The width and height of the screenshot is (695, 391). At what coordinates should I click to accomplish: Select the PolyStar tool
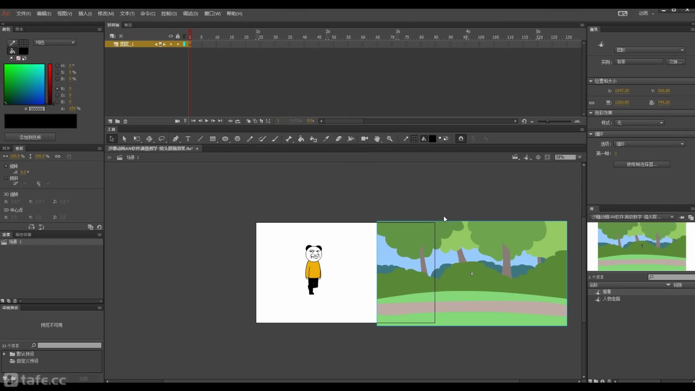click(x=237, y=139)
